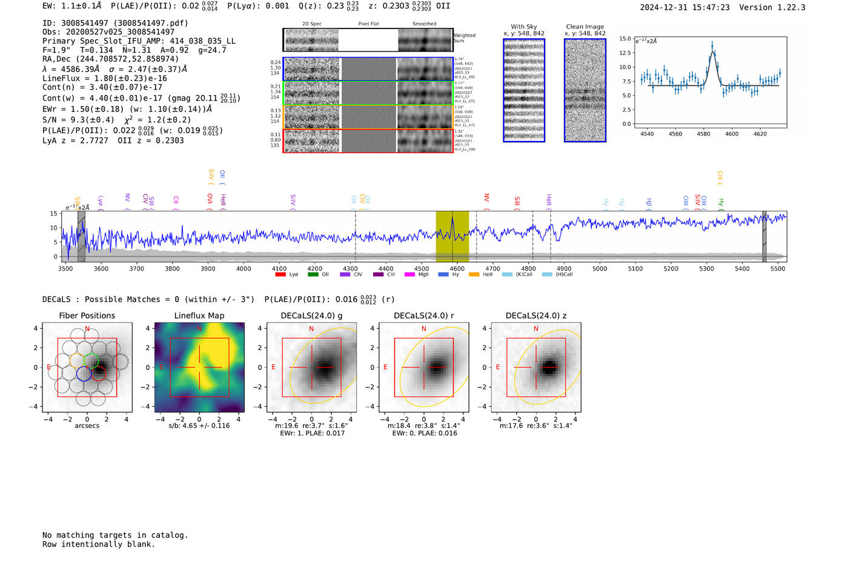
Task: Click the 2024-12-31 15:47:23 timestamp
Action: tap(685, 7)
